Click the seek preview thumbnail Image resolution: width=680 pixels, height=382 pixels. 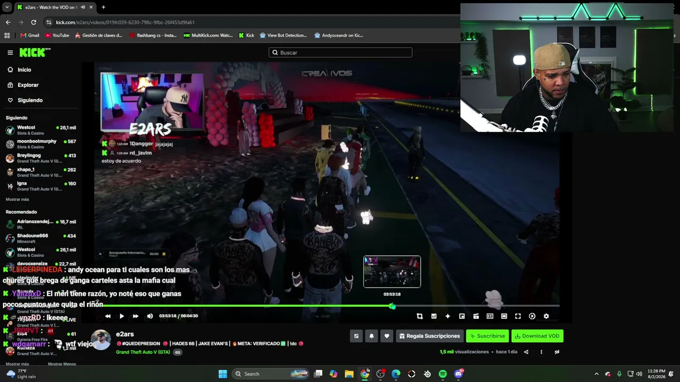(x=392, y=272)
